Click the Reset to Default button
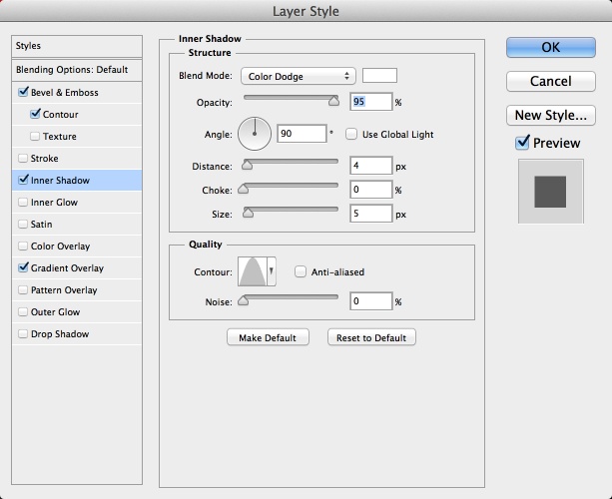Screen dimensions: 612x499 point(371,337)
